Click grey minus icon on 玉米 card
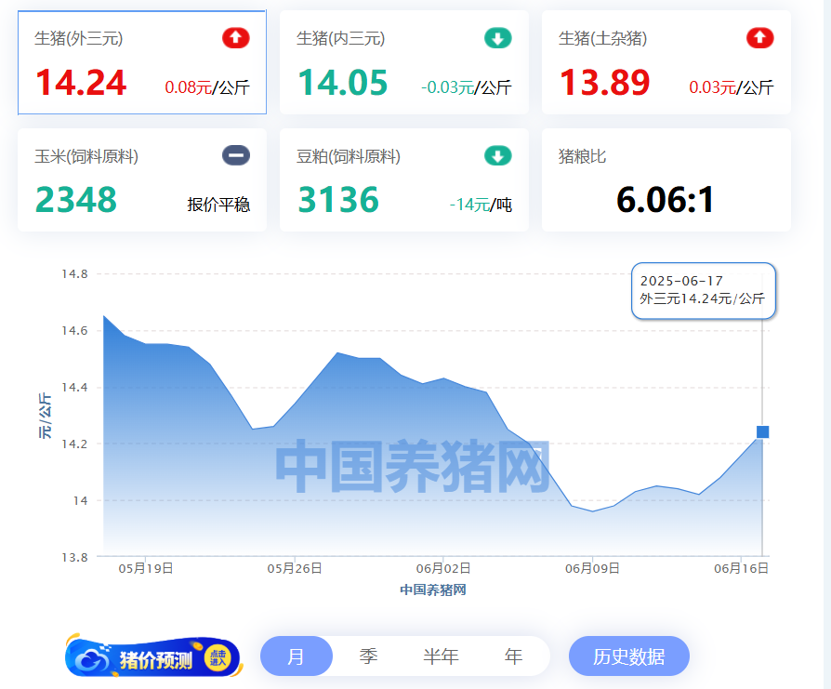The width and height of the screenshot is (831, 689). point(236,155)
